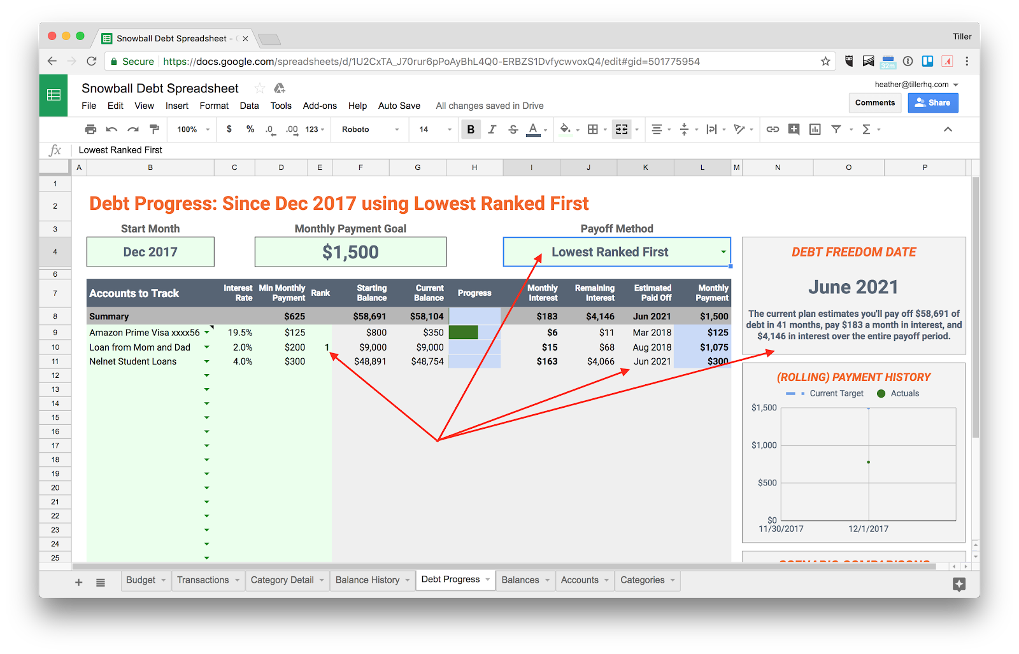Image resolution: width=1019 pixels, height=654 pixels.
Task: Click the Explore icon at bottom right
Action: click(x=959, y=584)
